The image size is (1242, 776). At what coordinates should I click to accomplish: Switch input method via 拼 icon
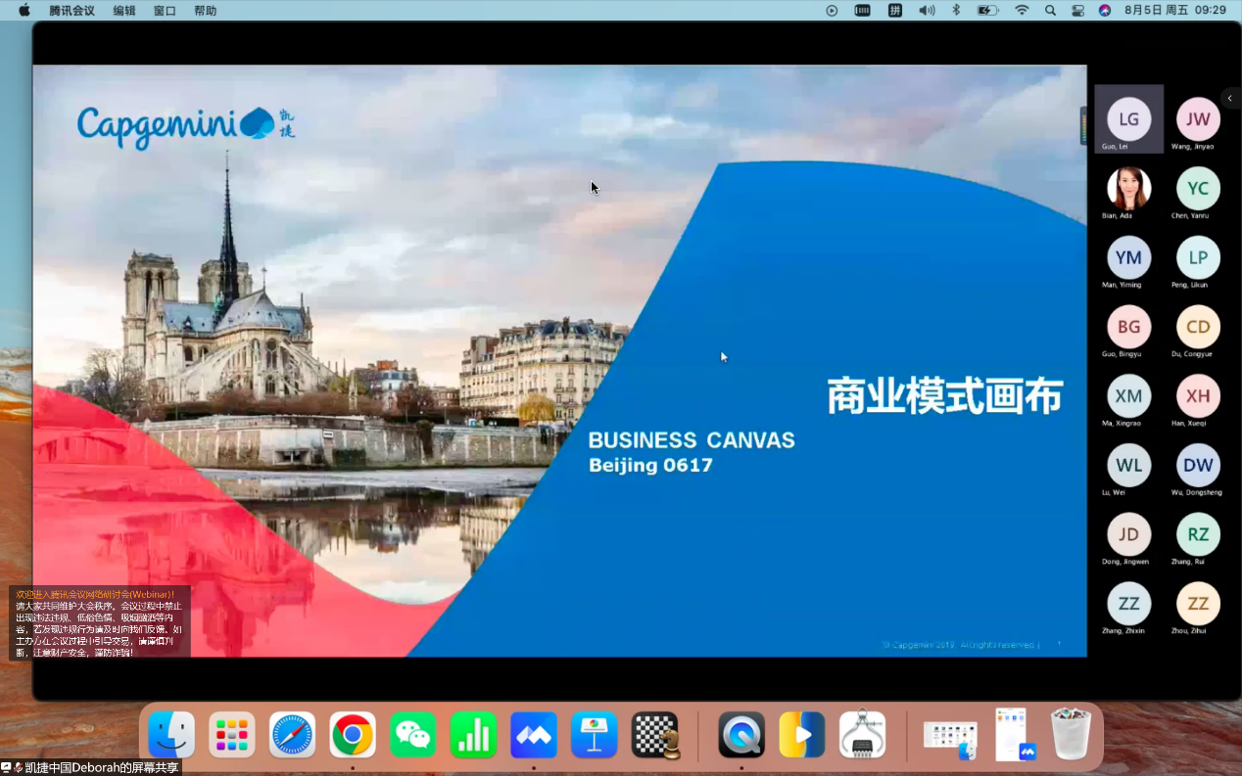[x=894, y=11]
